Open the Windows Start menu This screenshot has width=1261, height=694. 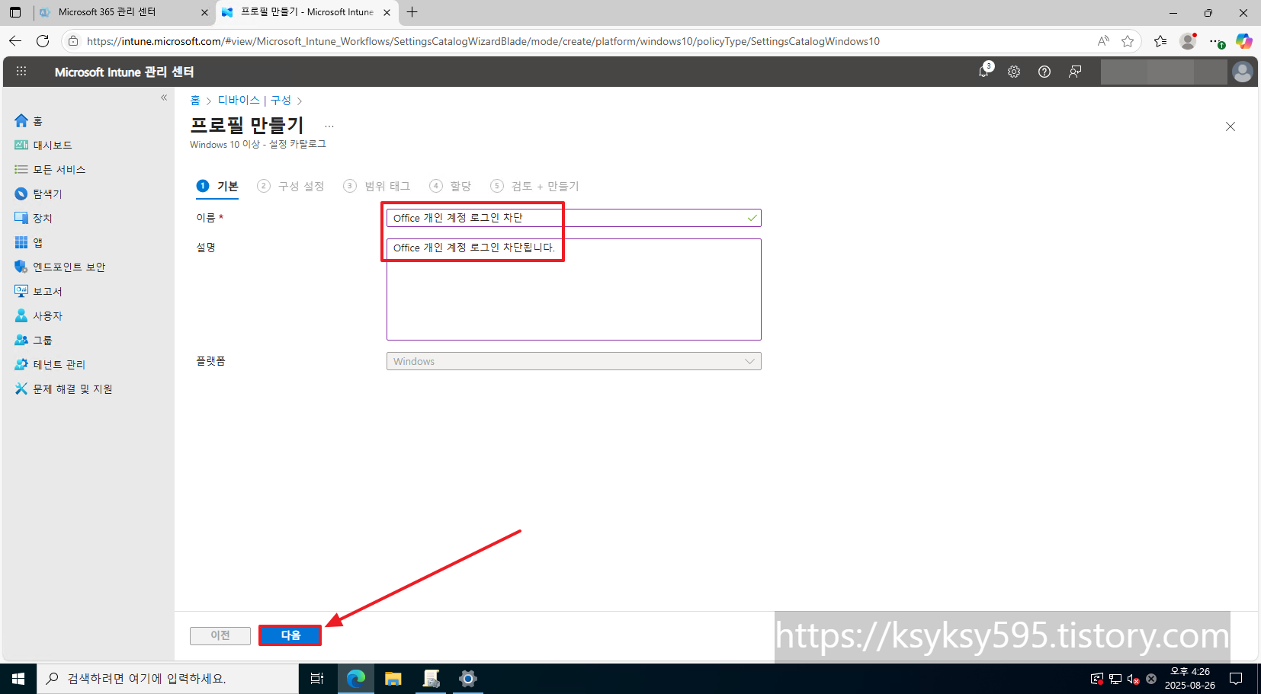tap(18, 679)
